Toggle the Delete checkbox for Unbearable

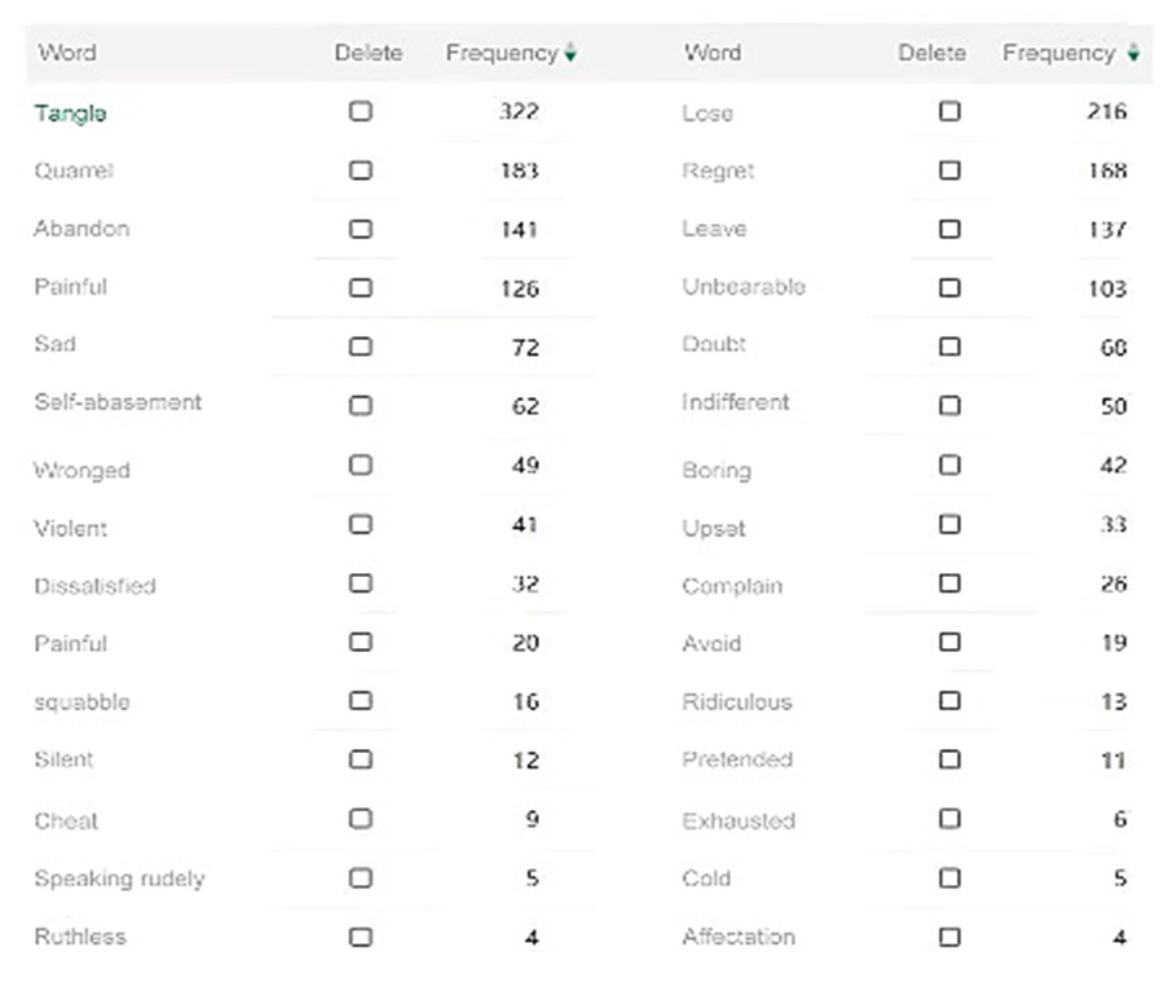949,287
